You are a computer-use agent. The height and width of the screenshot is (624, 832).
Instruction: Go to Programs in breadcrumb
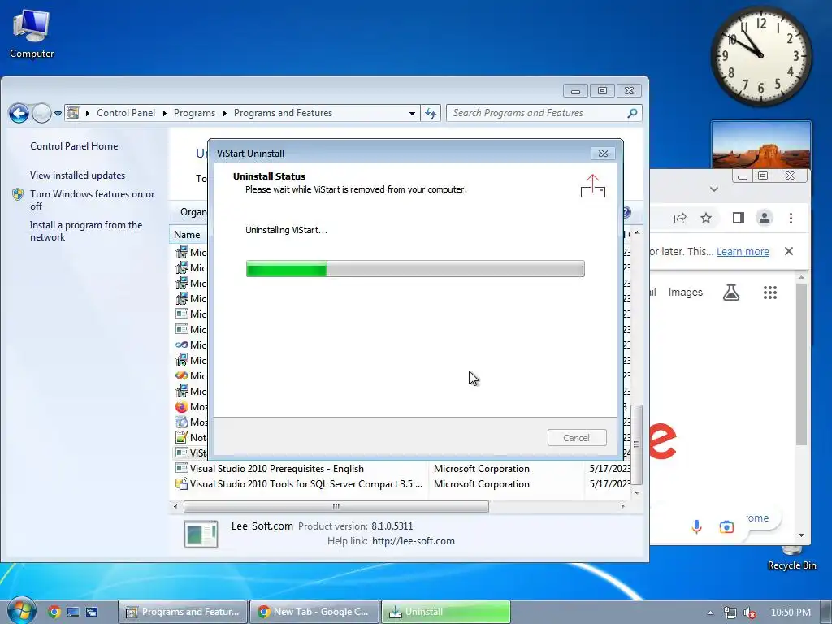[x=194, y=113]
